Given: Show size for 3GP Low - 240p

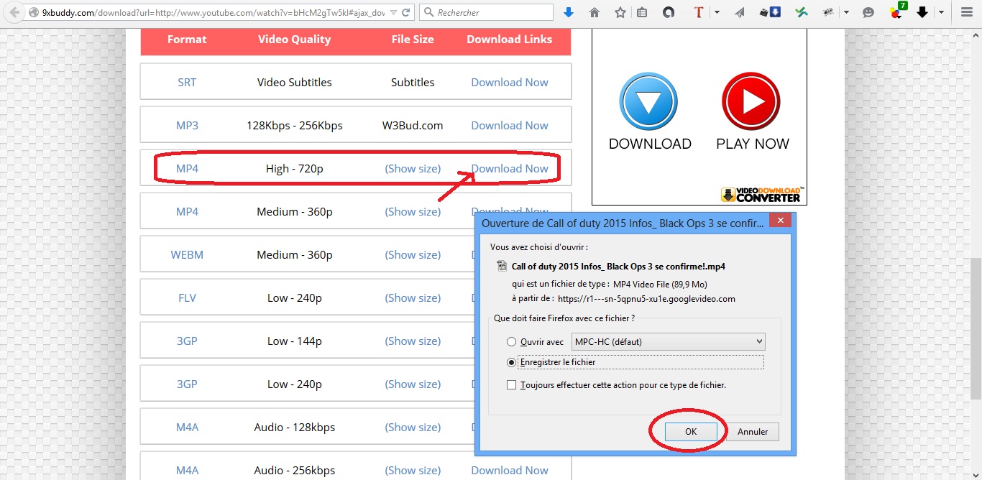Looking at the screenshot, I should (x=413, y=384).
